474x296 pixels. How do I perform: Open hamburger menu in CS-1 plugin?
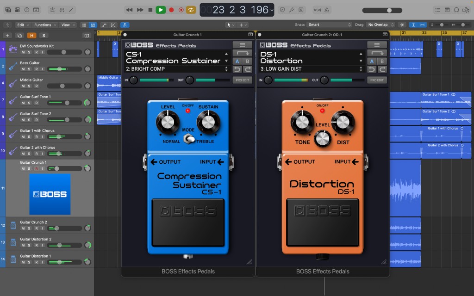(242, 45)
